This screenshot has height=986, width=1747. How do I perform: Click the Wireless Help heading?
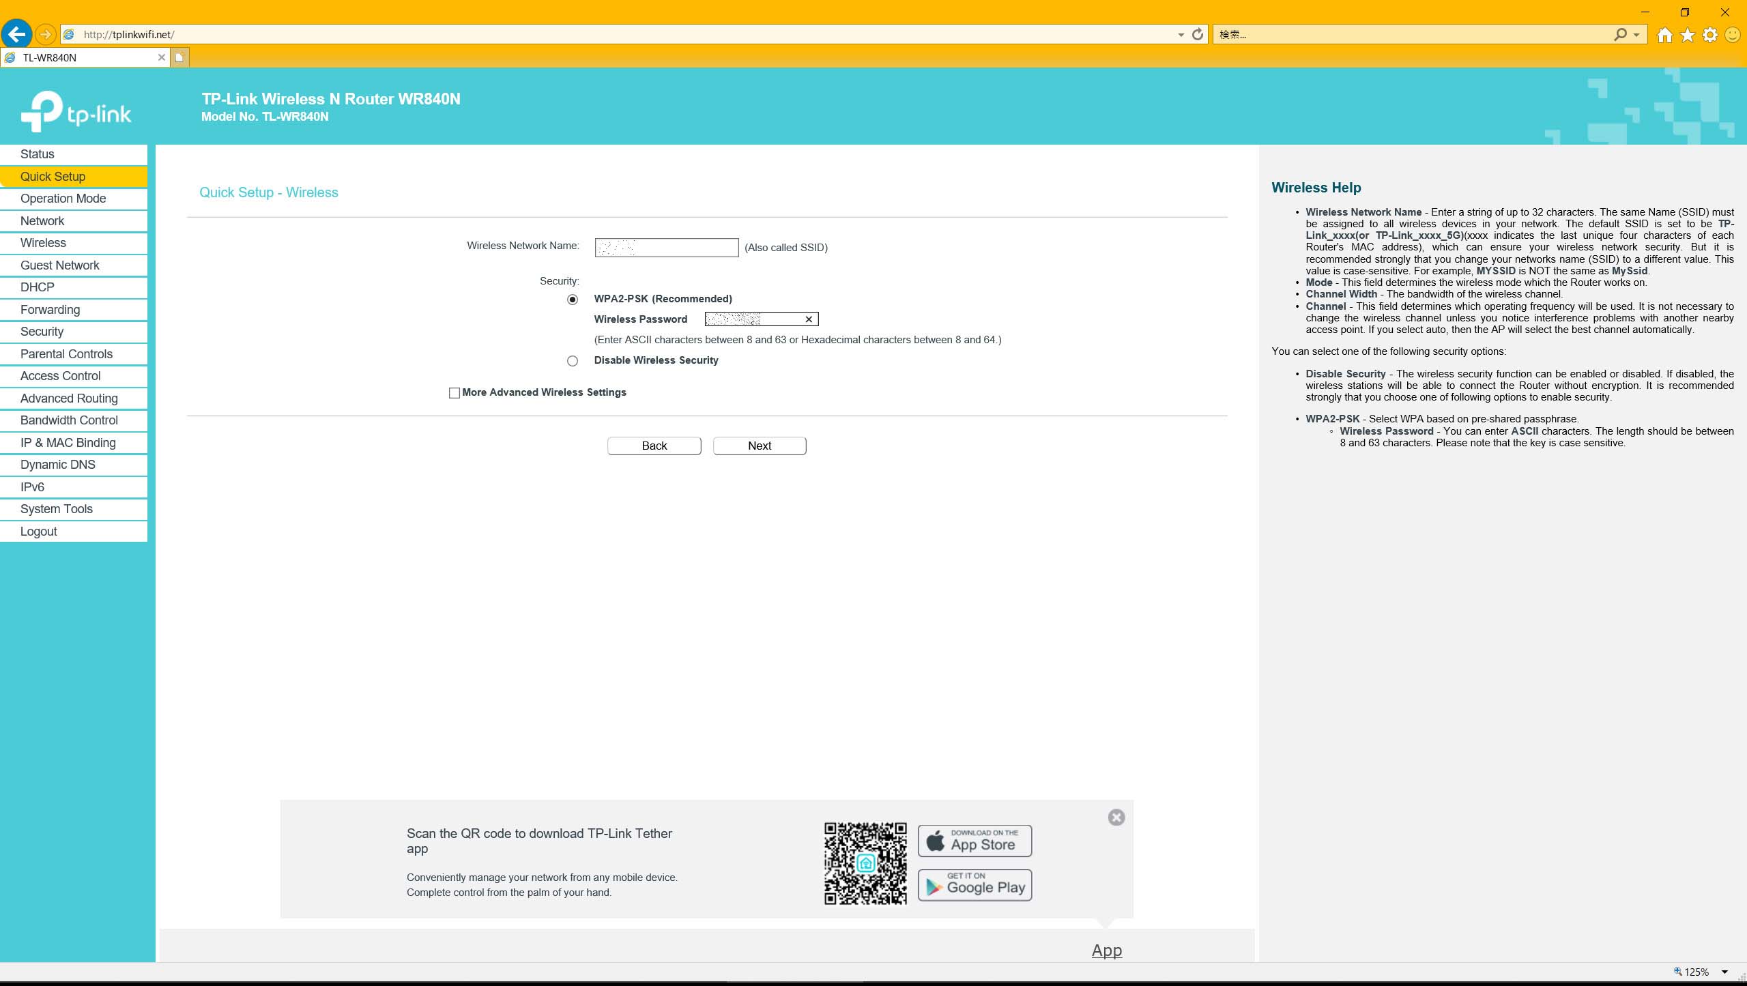(x=1316, y=188)
